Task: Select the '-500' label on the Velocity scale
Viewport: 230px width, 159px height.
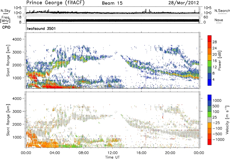Action: (x=217, y=134)
